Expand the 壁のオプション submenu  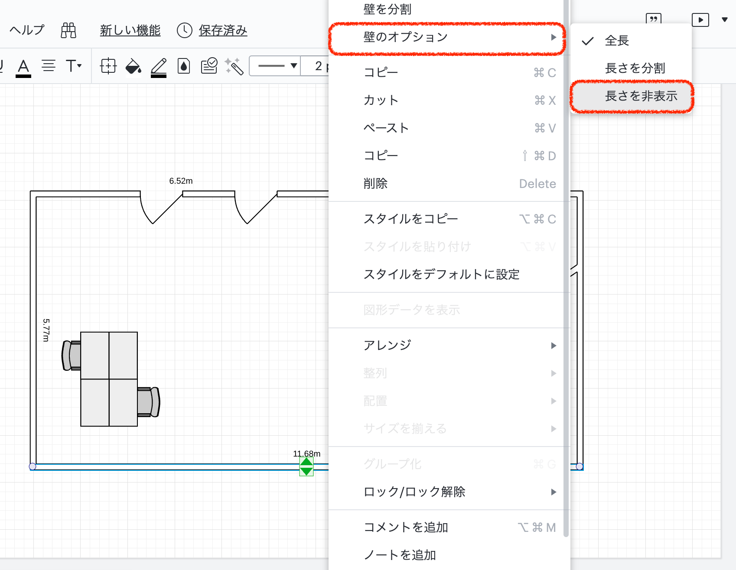point(446,37)
